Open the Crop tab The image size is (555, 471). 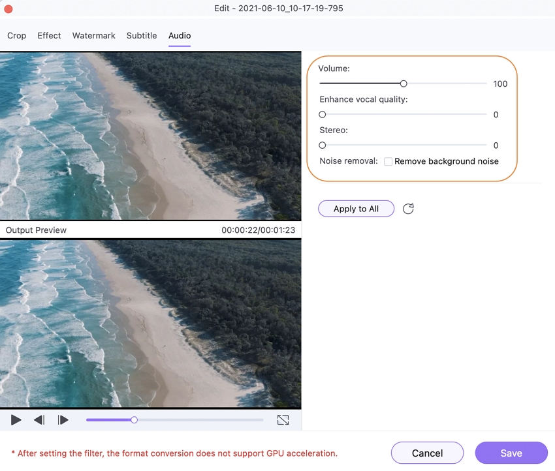tap(17, 36)
